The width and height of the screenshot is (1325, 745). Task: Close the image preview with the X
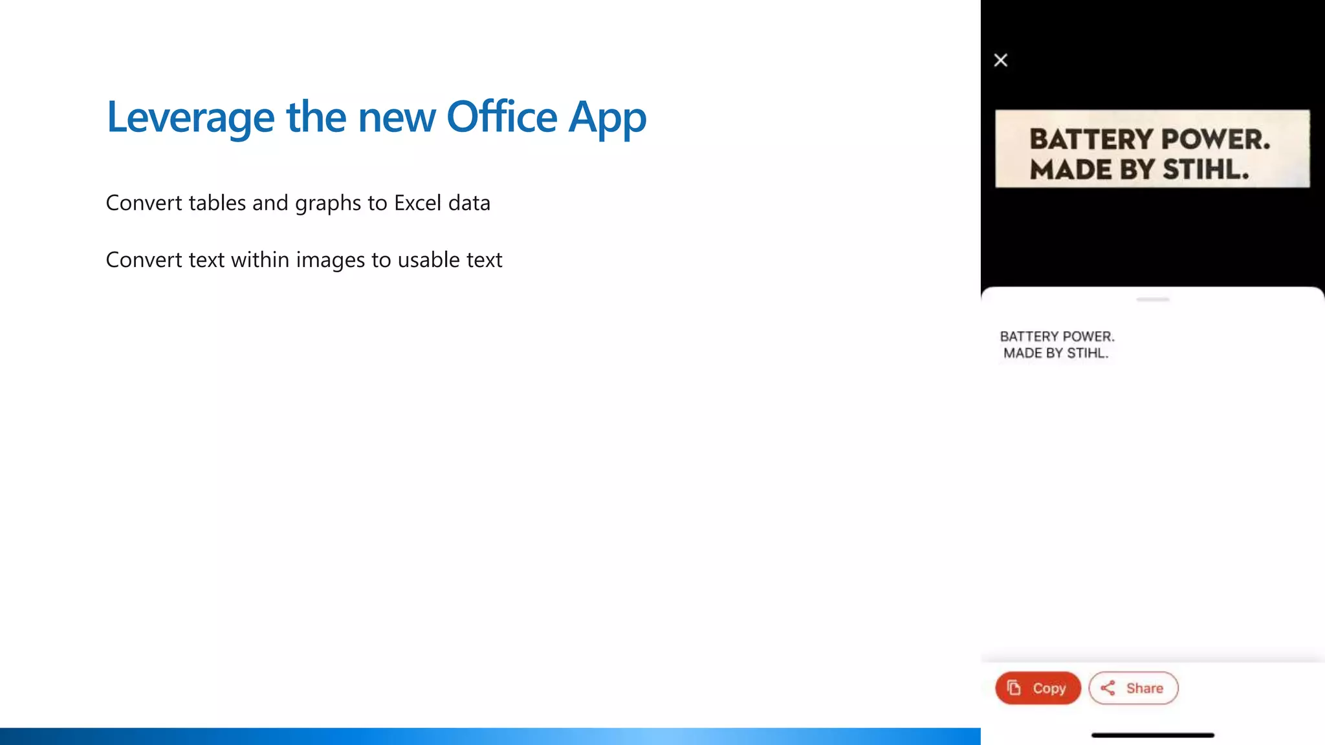(1000, 60)
